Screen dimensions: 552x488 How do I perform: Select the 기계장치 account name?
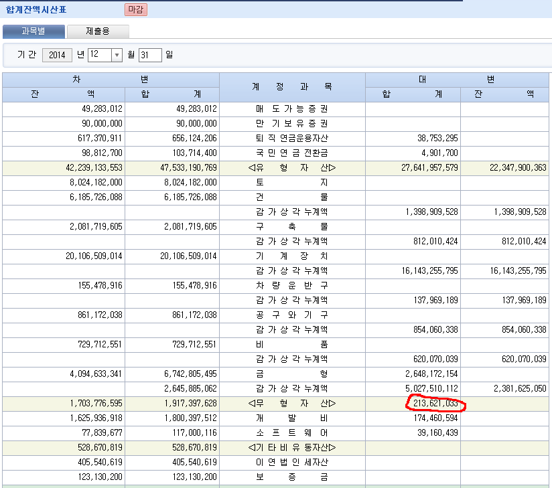tap(292, 256)
